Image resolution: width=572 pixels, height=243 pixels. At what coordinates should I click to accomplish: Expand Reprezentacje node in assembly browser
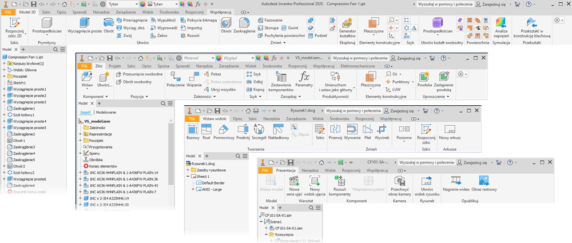(80, 134)
